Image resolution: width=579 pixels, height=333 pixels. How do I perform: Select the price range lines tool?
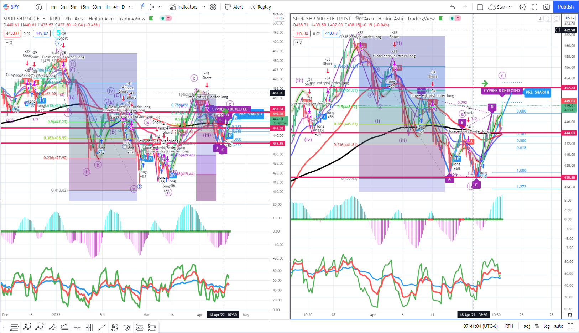click(x=139, y=327)
